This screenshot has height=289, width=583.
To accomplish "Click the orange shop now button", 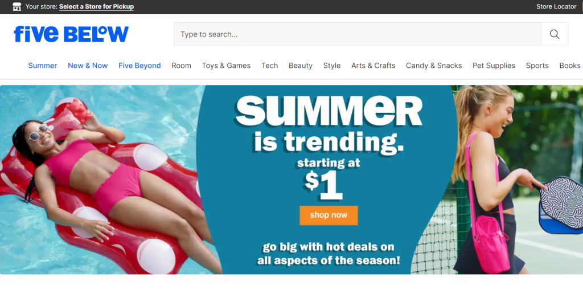I will tap(329, 215).
